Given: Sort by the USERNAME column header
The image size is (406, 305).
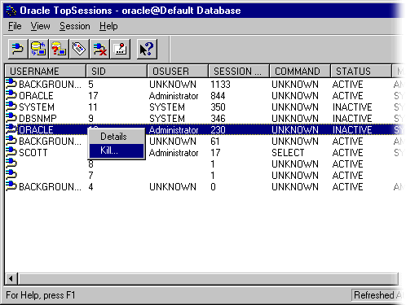Looking at the screenshot, I should click(x=45, y=72).
